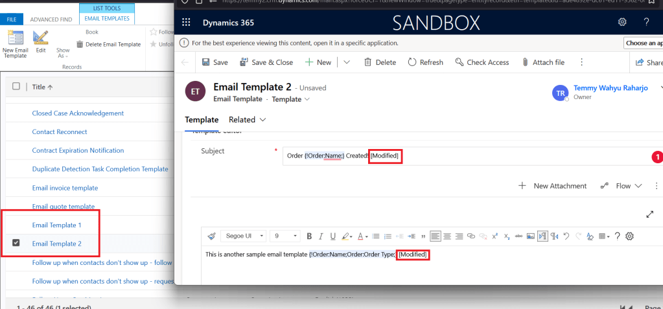Expand the dropdown next to New
Viewport: 663px width, 309px height.
pos(347,62)
